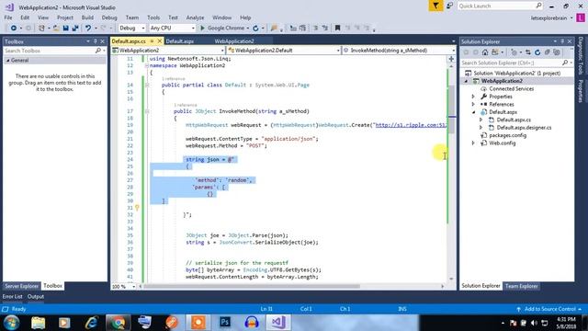Open the File menu

tap(8, 17)
